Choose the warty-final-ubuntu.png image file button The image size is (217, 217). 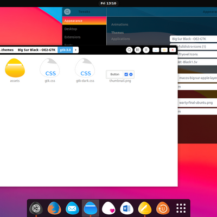pos(197,103)
